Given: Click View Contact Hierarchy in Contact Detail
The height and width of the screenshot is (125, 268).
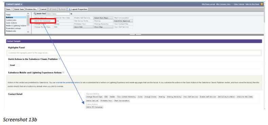Looking at the screenshot, I should (x=126, y=97).
